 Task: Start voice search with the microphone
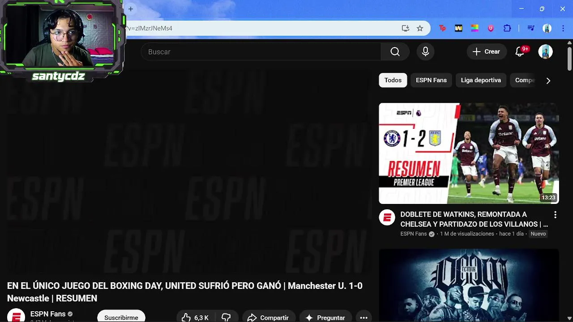click(x=425, y=52)
